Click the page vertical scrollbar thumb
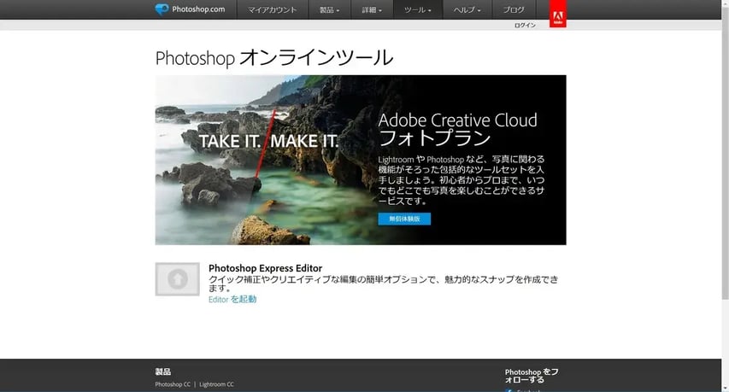The image size is (729, 392). tap(726, 153)
